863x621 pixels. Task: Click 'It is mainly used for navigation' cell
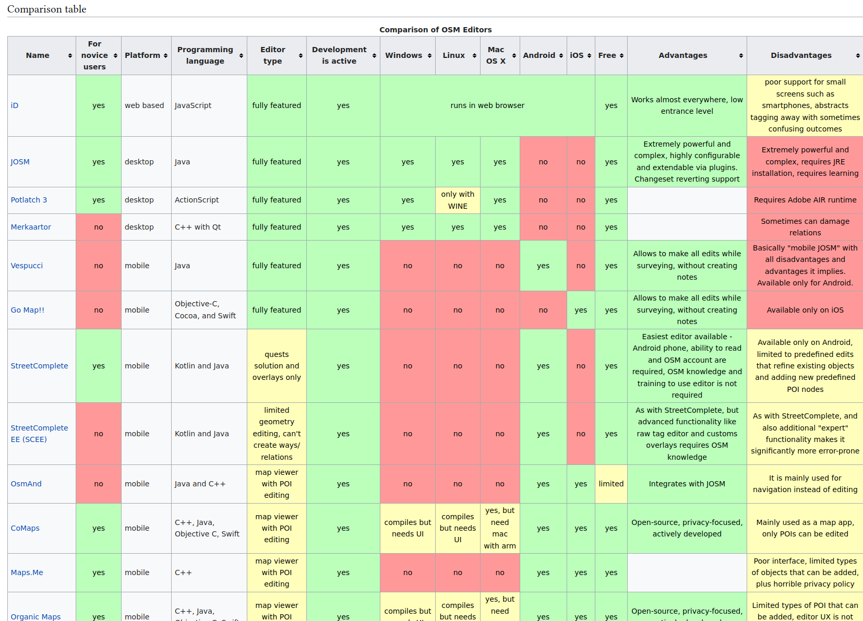[805, 484]
